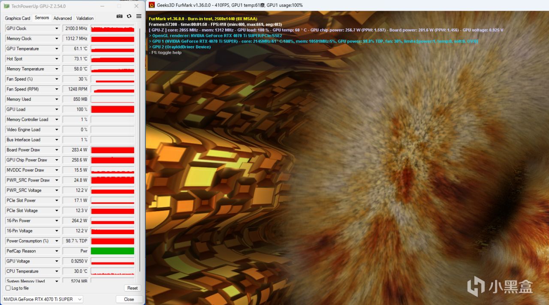Click the GPU Load red graph
Viewport: 549px width, 305px height.
click(x=112, y=109)
